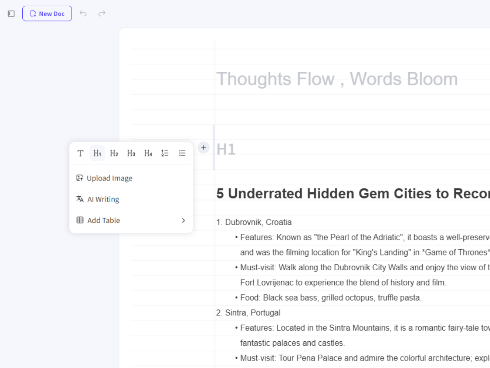Insert a bulleted list

pos(182,153)
